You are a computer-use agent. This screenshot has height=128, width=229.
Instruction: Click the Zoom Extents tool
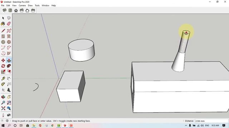pyautogui.click(x=3, y=108)
